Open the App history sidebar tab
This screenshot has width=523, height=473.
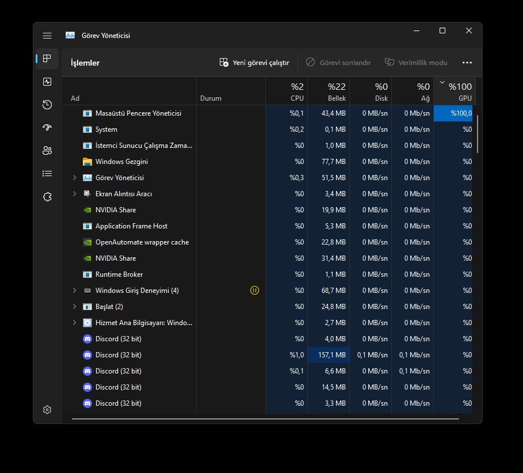(47, 105)
